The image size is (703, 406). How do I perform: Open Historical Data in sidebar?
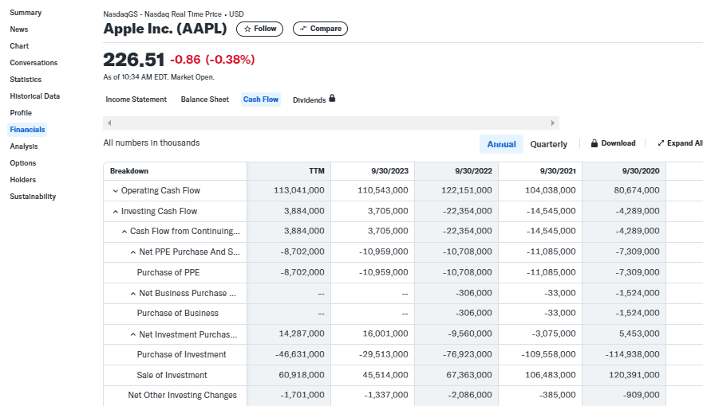pyautogui.click(x=35, y=96)
